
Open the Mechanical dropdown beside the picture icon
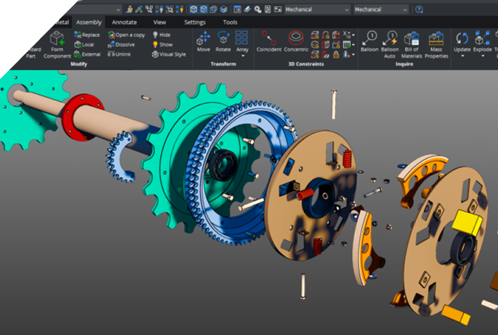pyautogui.click(x=317, y=10)
